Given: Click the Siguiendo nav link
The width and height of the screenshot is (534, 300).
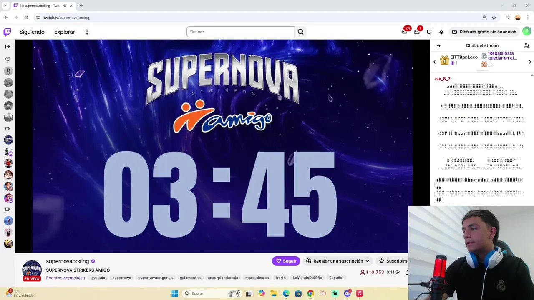Looking at the screenshot, I should (x=32, y=32).
